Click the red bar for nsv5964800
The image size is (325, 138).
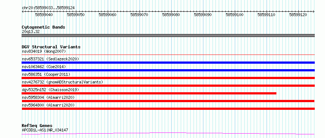tap(168, 109)
